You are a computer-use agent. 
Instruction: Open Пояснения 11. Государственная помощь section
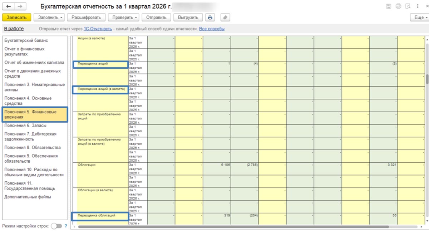(x=30, y=186)
